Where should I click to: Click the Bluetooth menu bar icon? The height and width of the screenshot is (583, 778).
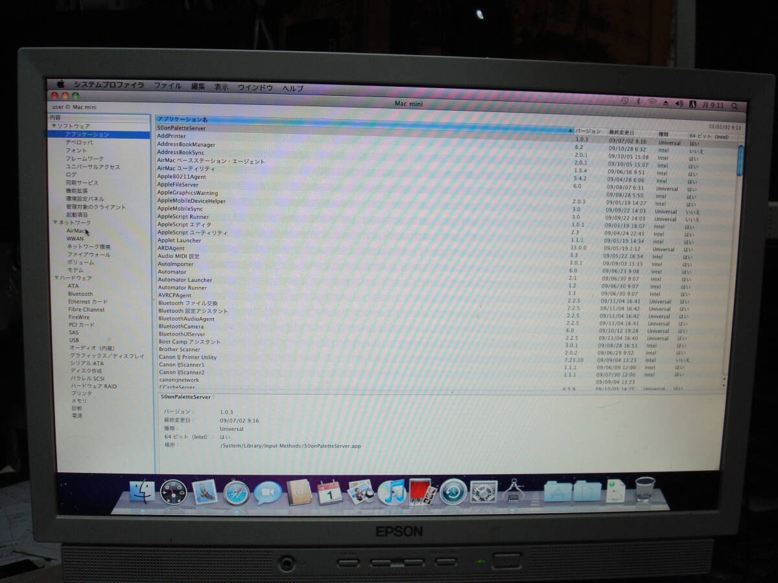point(639,101)
